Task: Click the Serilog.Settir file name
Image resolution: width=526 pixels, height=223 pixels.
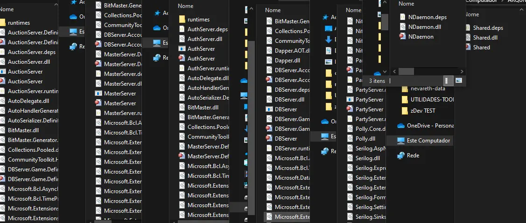Action: point(371,207)
